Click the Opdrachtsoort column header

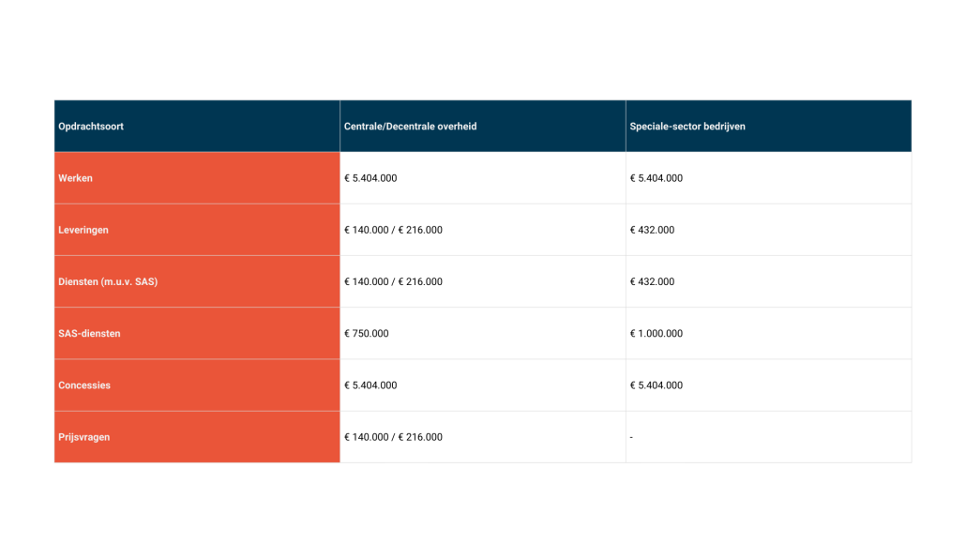[x=91, y=127]
